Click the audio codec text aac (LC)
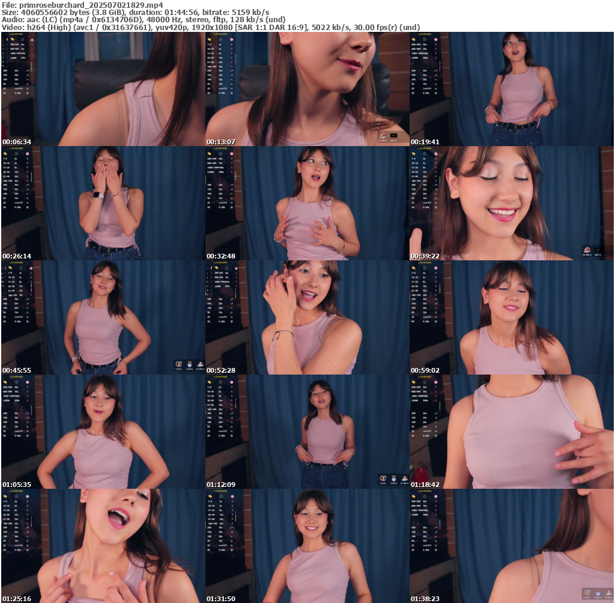Image resolution: width=615 pixels, height=603 pixels. click(42, 20)
